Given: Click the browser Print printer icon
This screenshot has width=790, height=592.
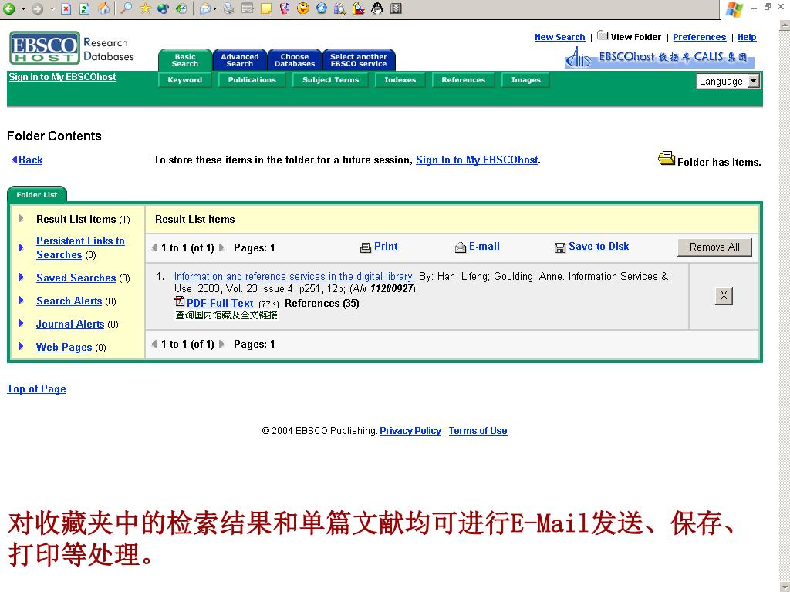Looking at the screenshot, I should (228, 8).
